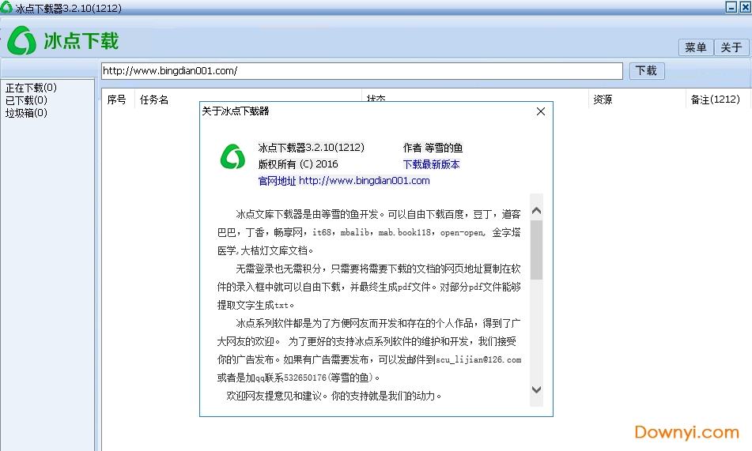Close the main 冰点下载器 window

click(x=746, y=6)
